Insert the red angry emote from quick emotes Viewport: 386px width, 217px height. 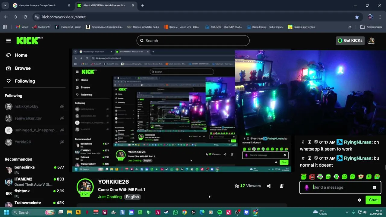pos(312,177)
